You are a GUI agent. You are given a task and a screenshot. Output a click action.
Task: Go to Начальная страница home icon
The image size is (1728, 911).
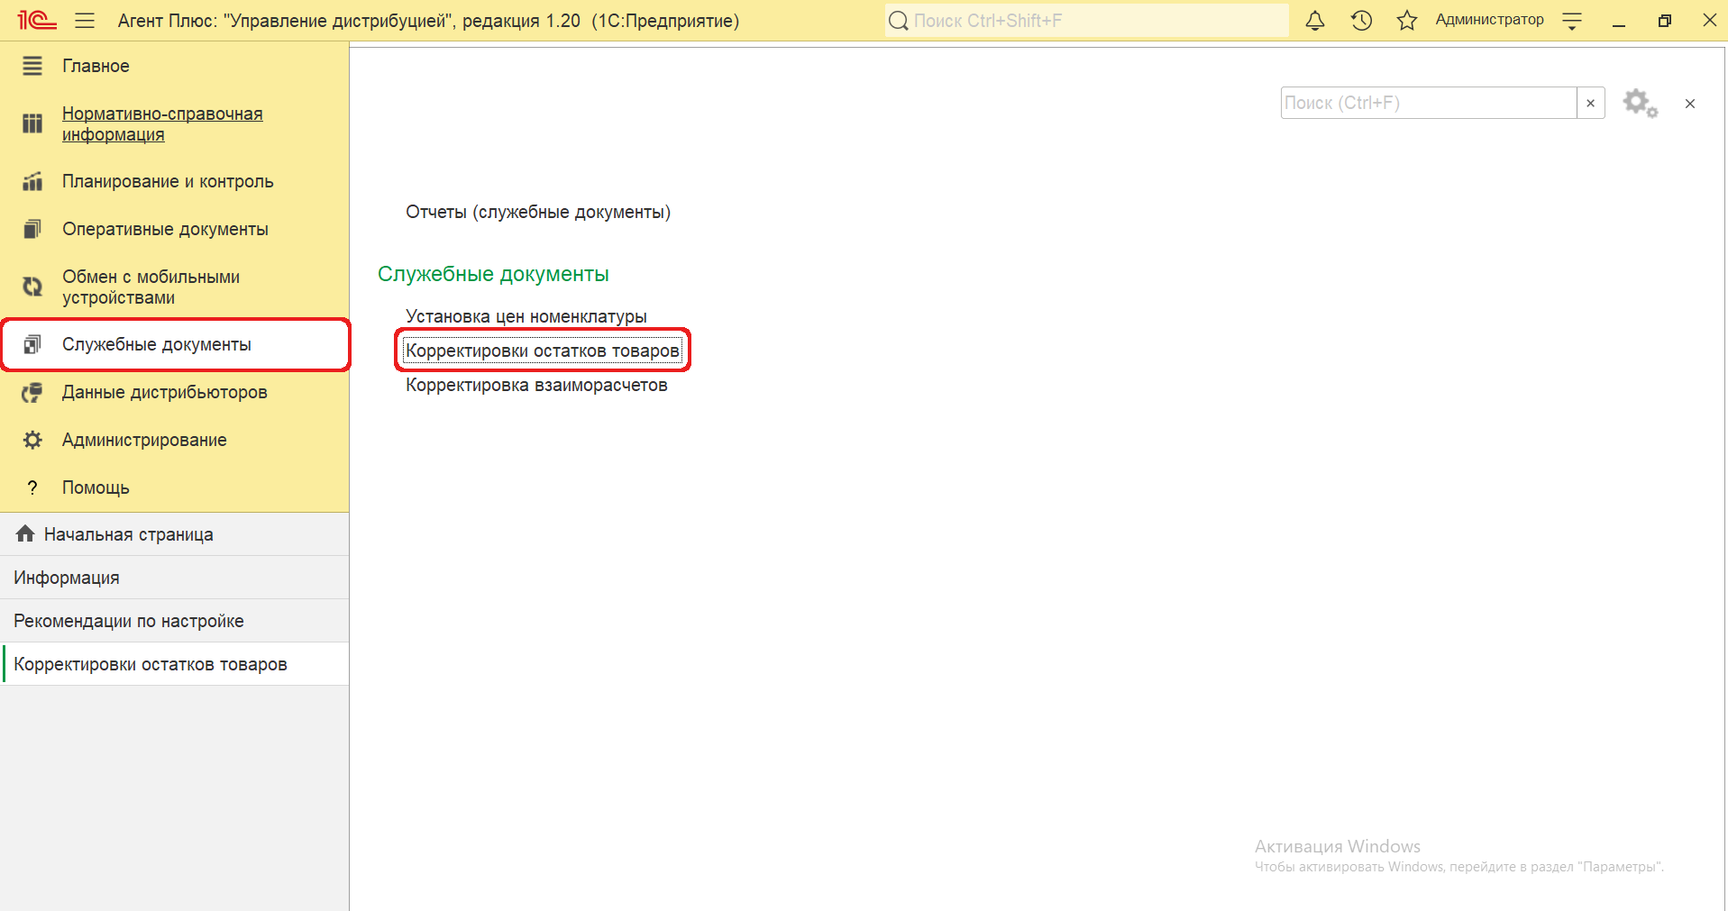(x=25, y=534)
